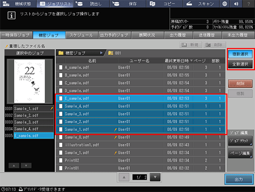Screen dimensions: 255x192
Task: Select 0001 Sample_1.pdf in selected jobs panel
Action: (34, 108)
